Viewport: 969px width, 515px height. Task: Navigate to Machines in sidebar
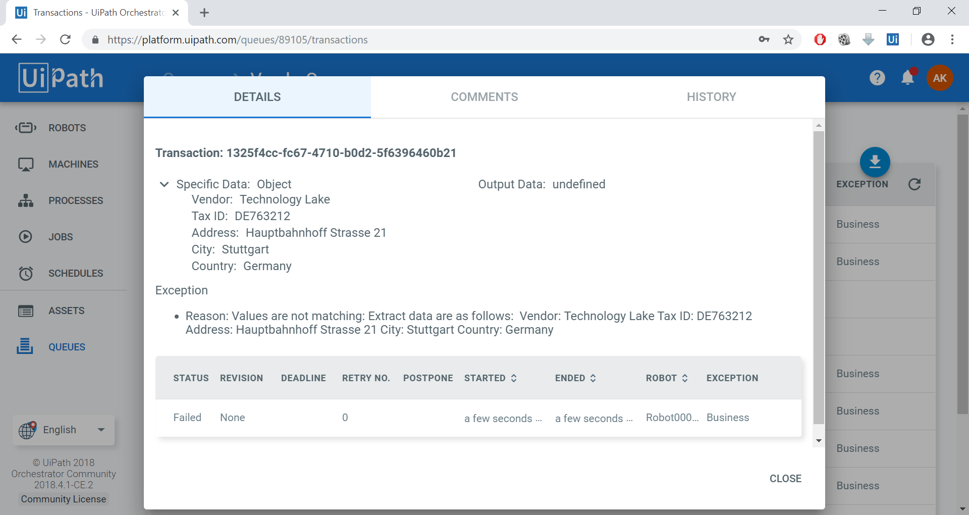73,164
